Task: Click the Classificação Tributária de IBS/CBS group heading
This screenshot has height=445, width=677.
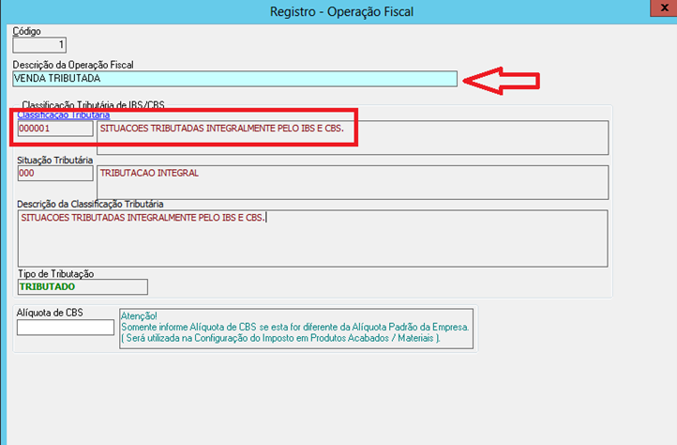Action: 92,103
